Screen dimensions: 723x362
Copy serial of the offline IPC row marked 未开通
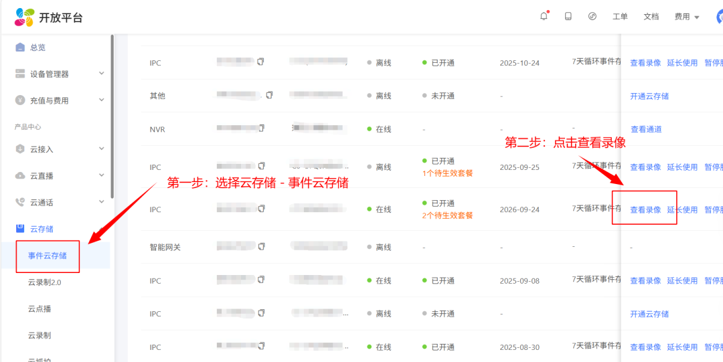click(262, 312)
